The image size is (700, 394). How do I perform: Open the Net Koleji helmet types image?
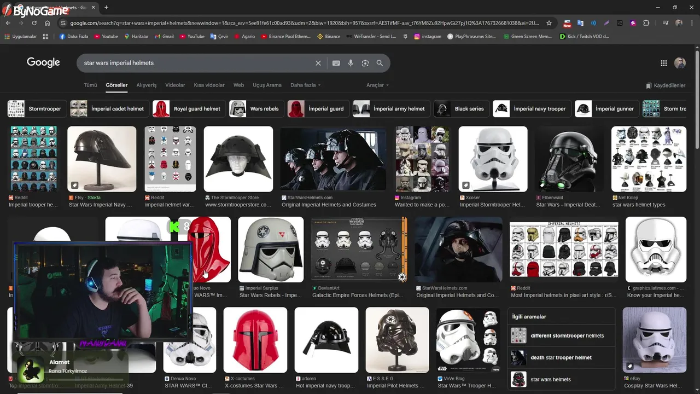pyautogui.click(x=649, y=159)
